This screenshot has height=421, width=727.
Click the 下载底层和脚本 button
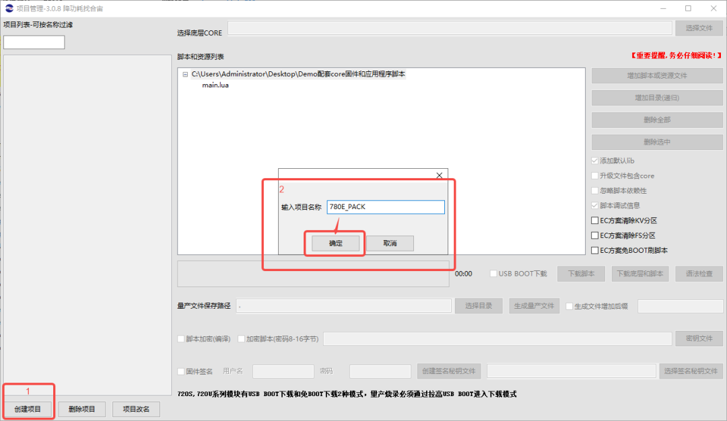pos(640,274)
